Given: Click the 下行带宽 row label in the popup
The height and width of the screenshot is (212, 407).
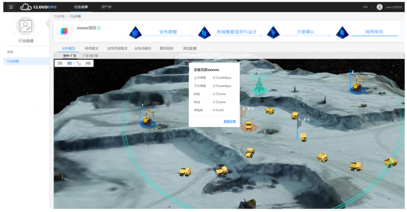Looking at the screenshot, I should click(x=200, y=86).
